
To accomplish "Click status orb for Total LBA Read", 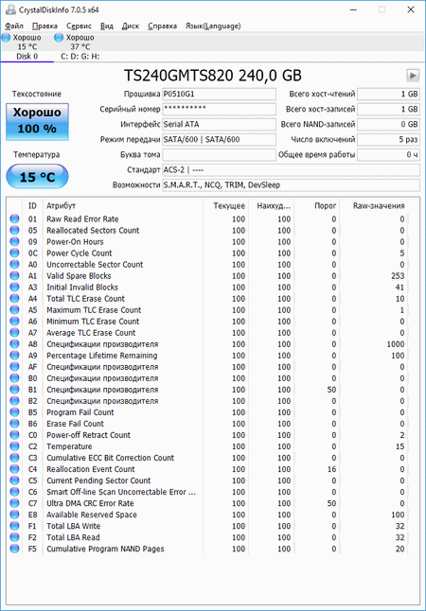I will click(14, 537).
